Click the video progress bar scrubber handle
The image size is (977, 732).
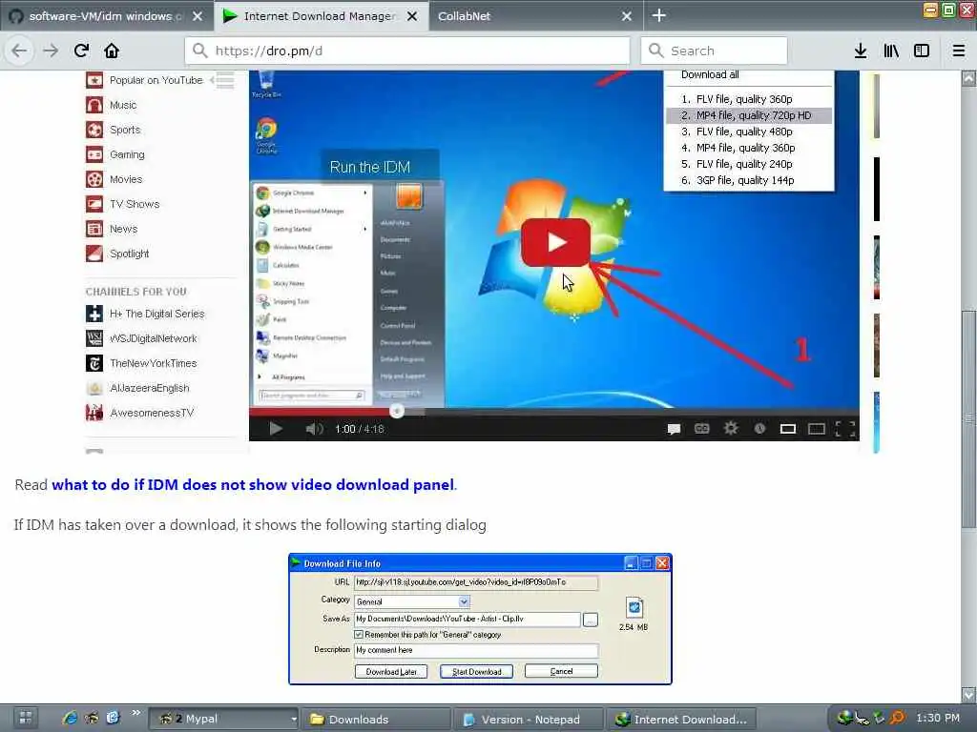tap(397, 411)
